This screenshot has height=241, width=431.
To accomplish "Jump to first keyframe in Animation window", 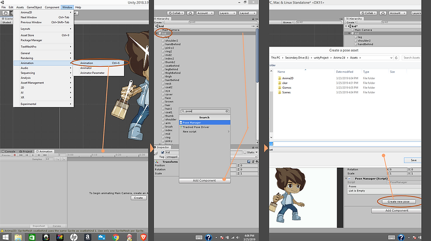I will click(x=21, y=155).
